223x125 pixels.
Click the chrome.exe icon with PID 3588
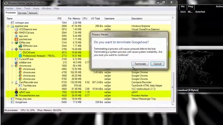pos(20,76)
